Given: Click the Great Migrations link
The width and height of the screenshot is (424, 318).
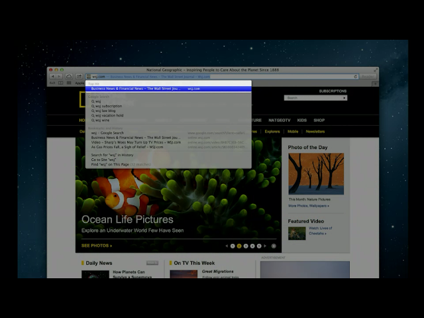Looking at the screenshot, I should click(218, 272).
